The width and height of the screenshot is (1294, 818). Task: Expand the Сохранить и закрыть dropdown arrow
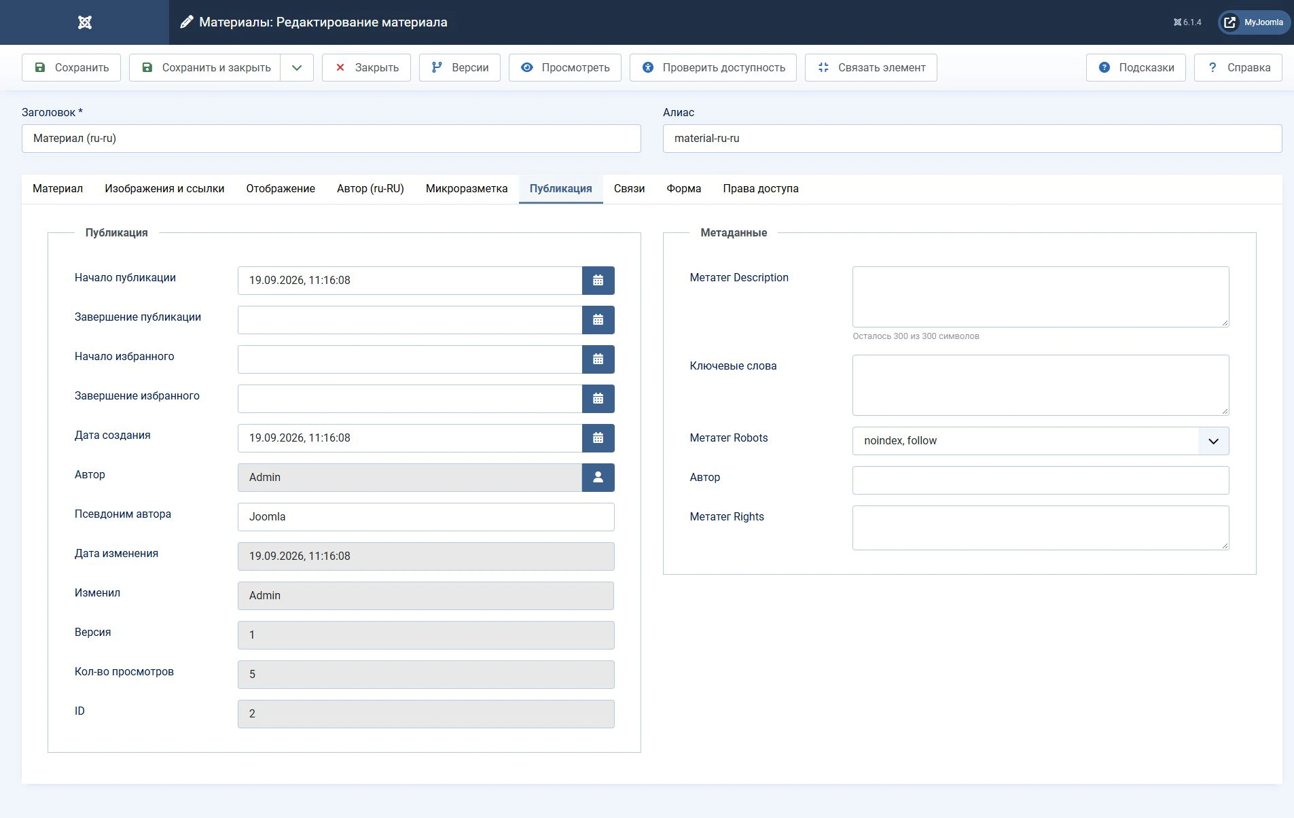(297, 68)
